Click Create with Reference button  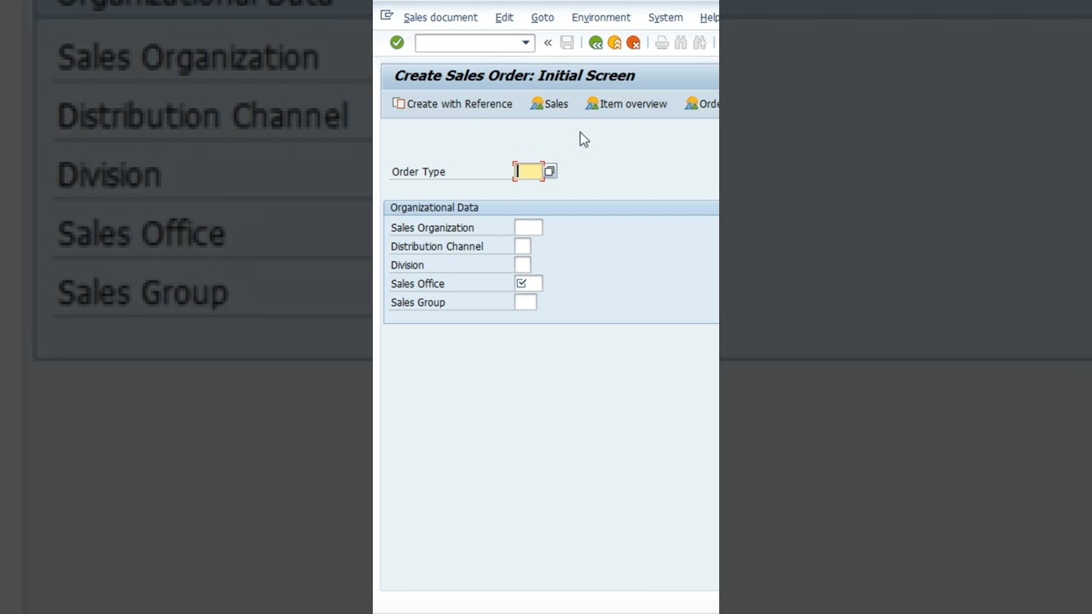pos(452,104)
